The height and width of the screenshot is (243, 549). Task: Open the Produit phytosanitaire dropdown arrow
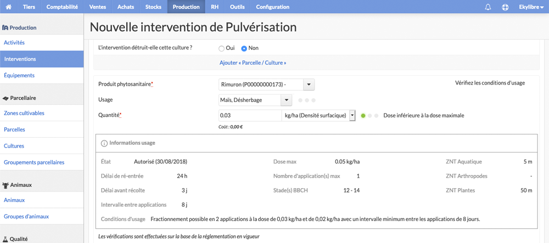(x=309, y=84)
